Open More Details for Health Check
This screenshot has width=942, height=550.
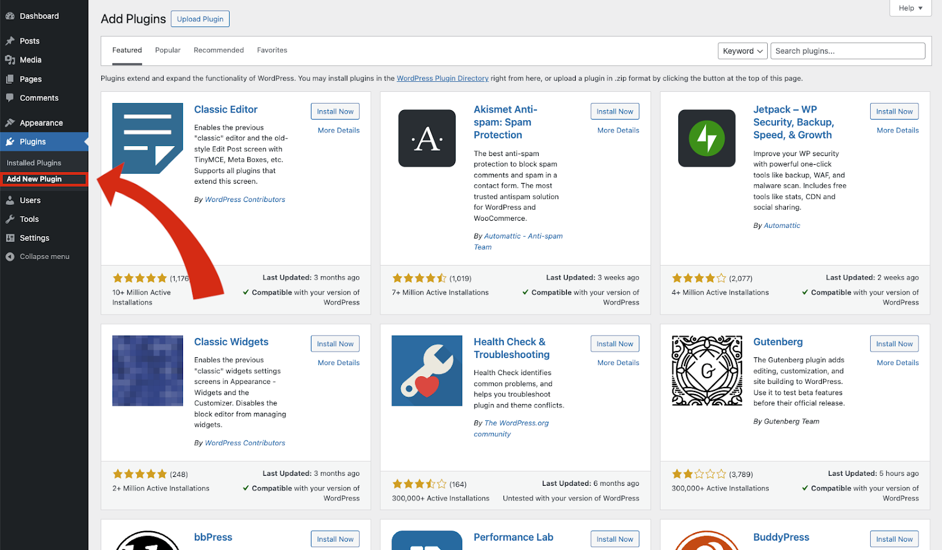click(618, 363)
